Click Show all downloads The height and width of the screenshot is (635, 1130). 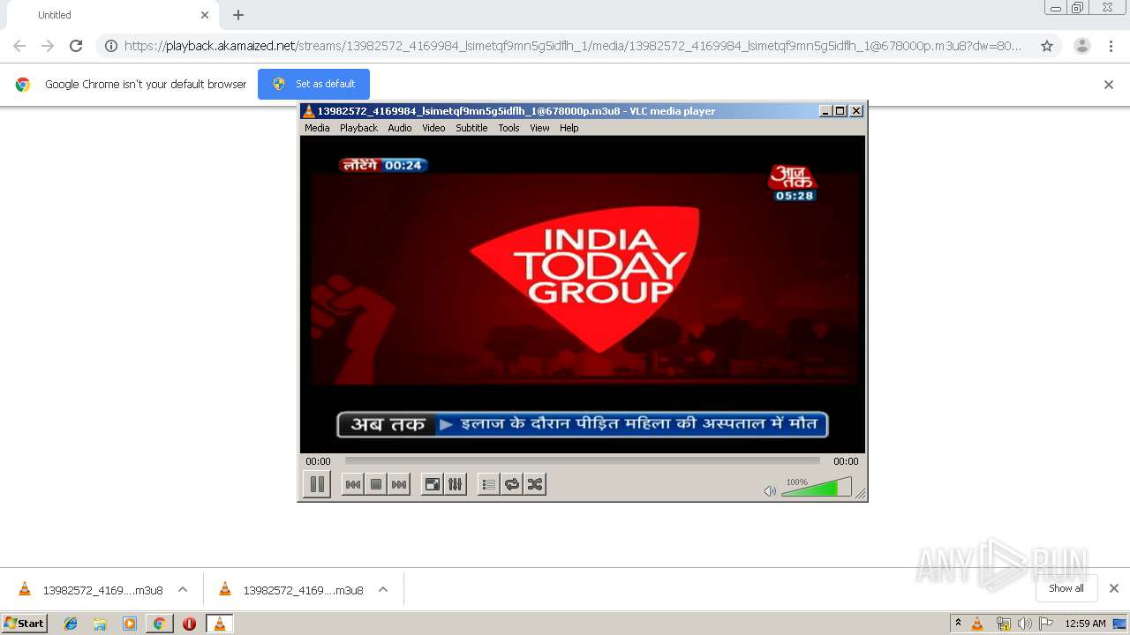click(x=1066, y=588)
